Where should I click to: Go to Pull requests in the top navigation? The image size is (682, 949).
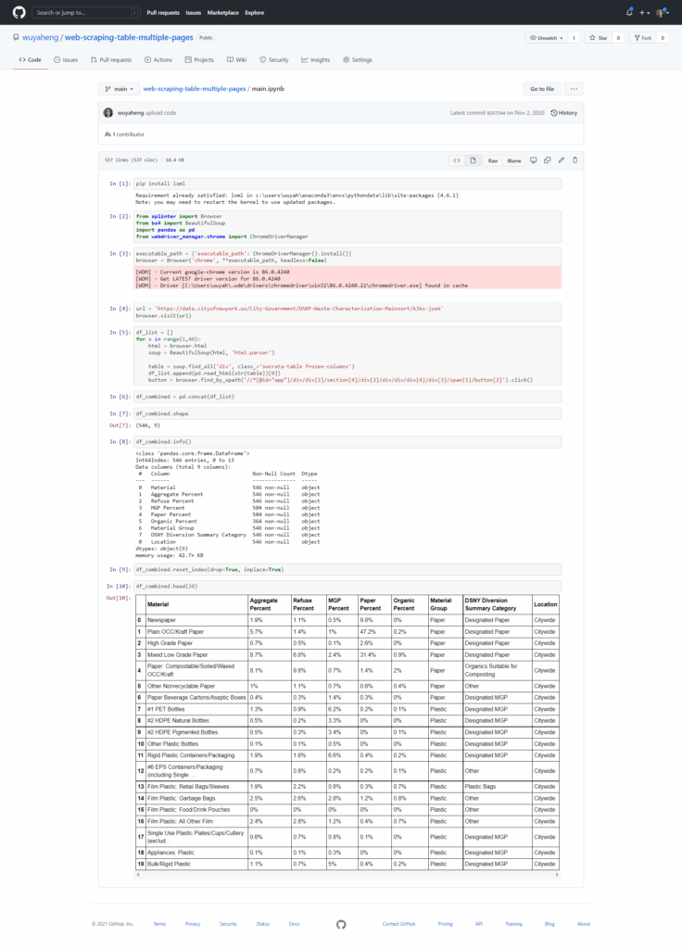[163, 12]
